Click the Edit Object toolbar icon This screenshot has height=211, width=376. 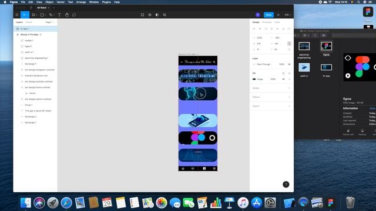click(x=142, y=15)
